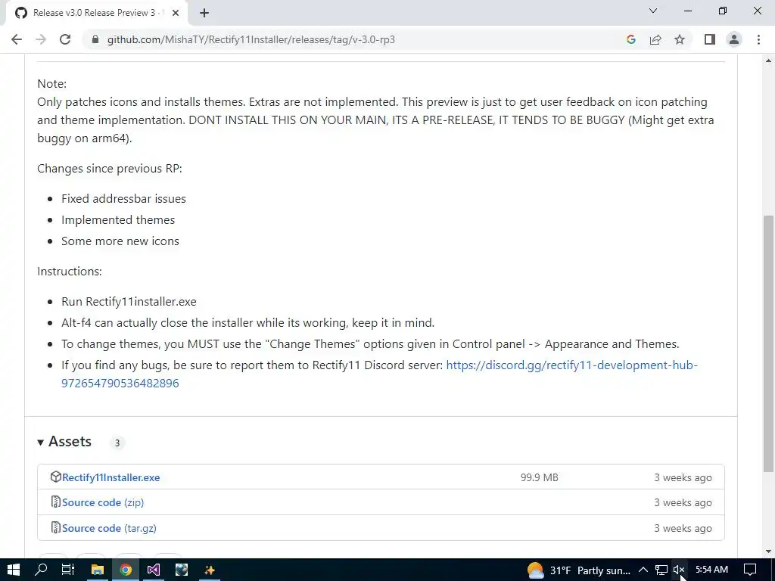Open the notification center icon
Image resolution: width=775 pixels, height=581 pixels.
(x=750, y=570)
